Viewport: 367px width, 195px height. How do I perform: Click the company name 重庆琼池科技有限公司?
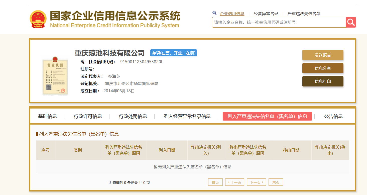click(110, 53)
